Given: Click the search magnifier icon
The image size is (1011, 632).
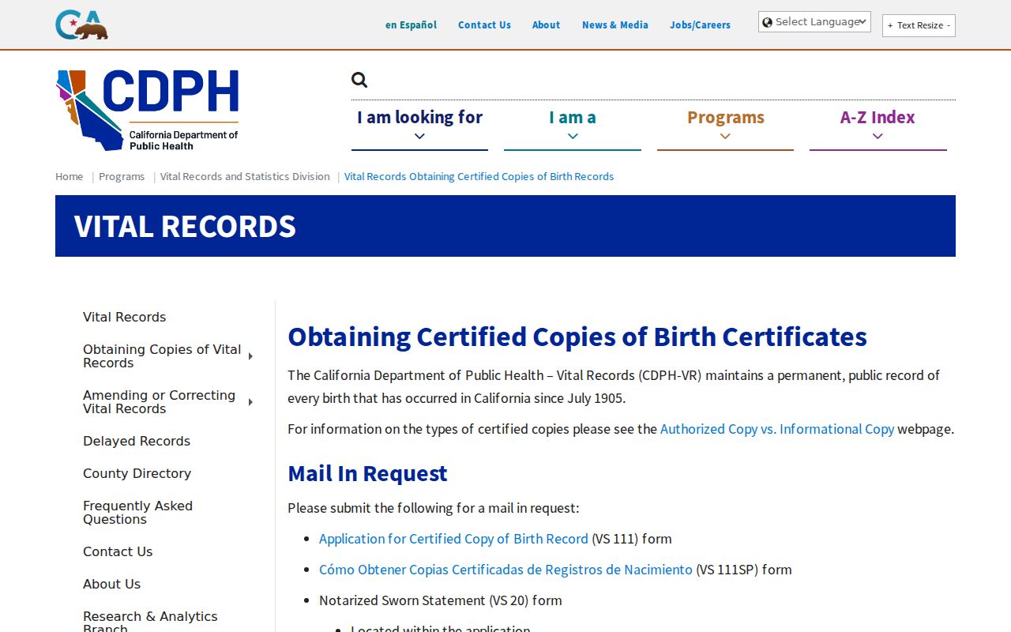Looking at the screenshot, I should pyautogui.click(x=359, y=80).
